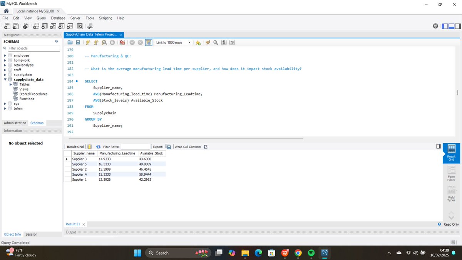The image size is (462, 260).
Task: Open the home screen tab icon
Action: click(x=6, y=11)
